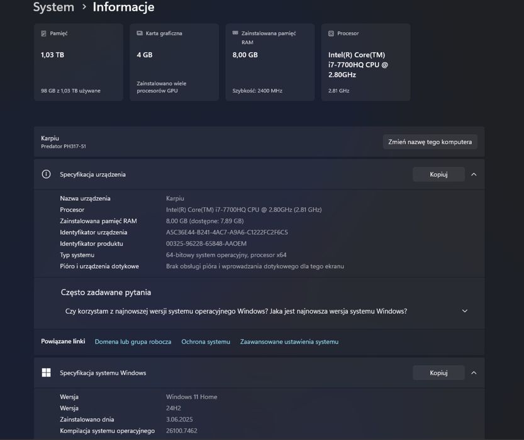
Task: Open Zaawansowane ustawienia systemu link
Action: (x=289, y=342)
